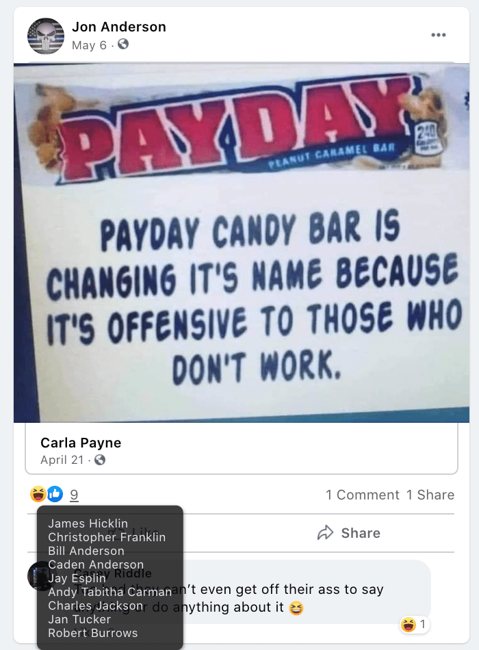Click the Share button
The image size is (479, 650).
click(x=348, y=533)
